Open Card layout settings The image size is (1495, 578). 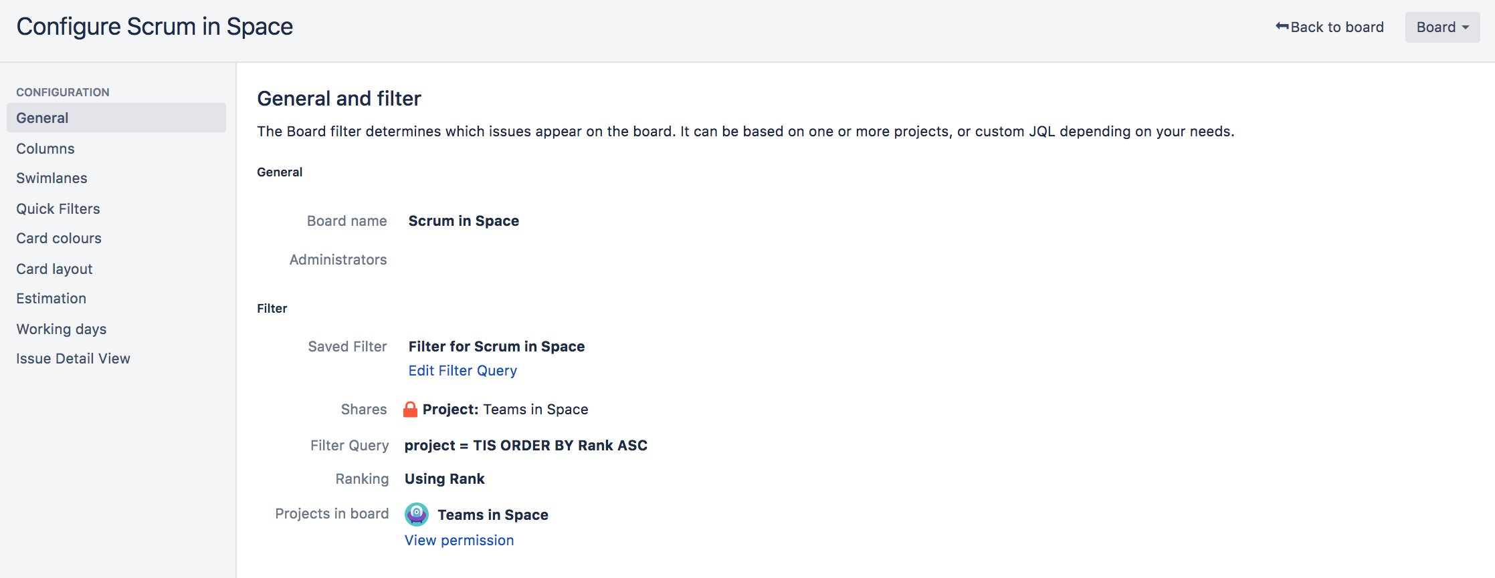tap(54, 269)
